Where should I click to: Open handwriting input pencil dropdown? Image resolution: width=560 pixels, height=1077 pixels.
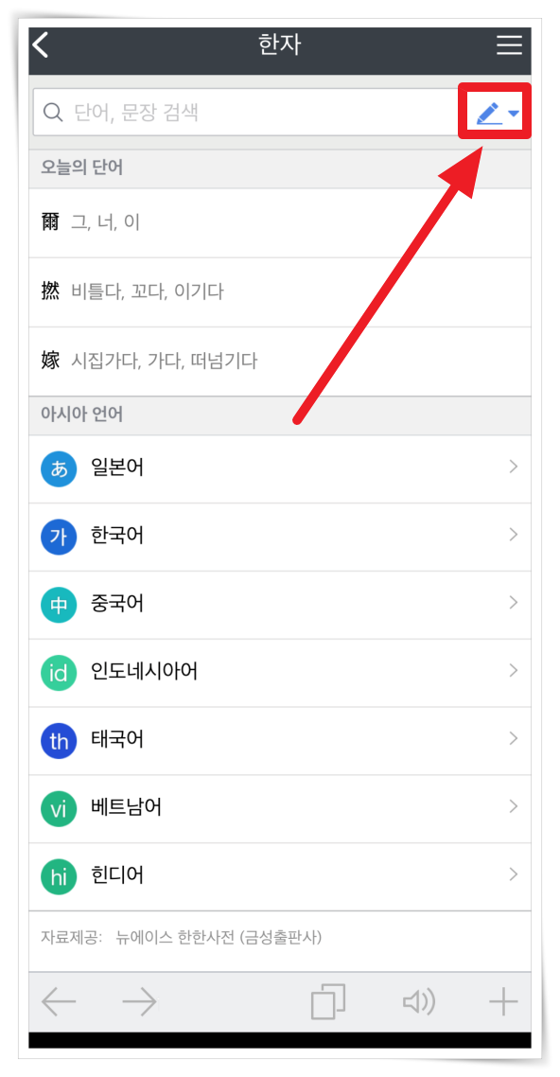pyautogui.click(x=498, y=114)
